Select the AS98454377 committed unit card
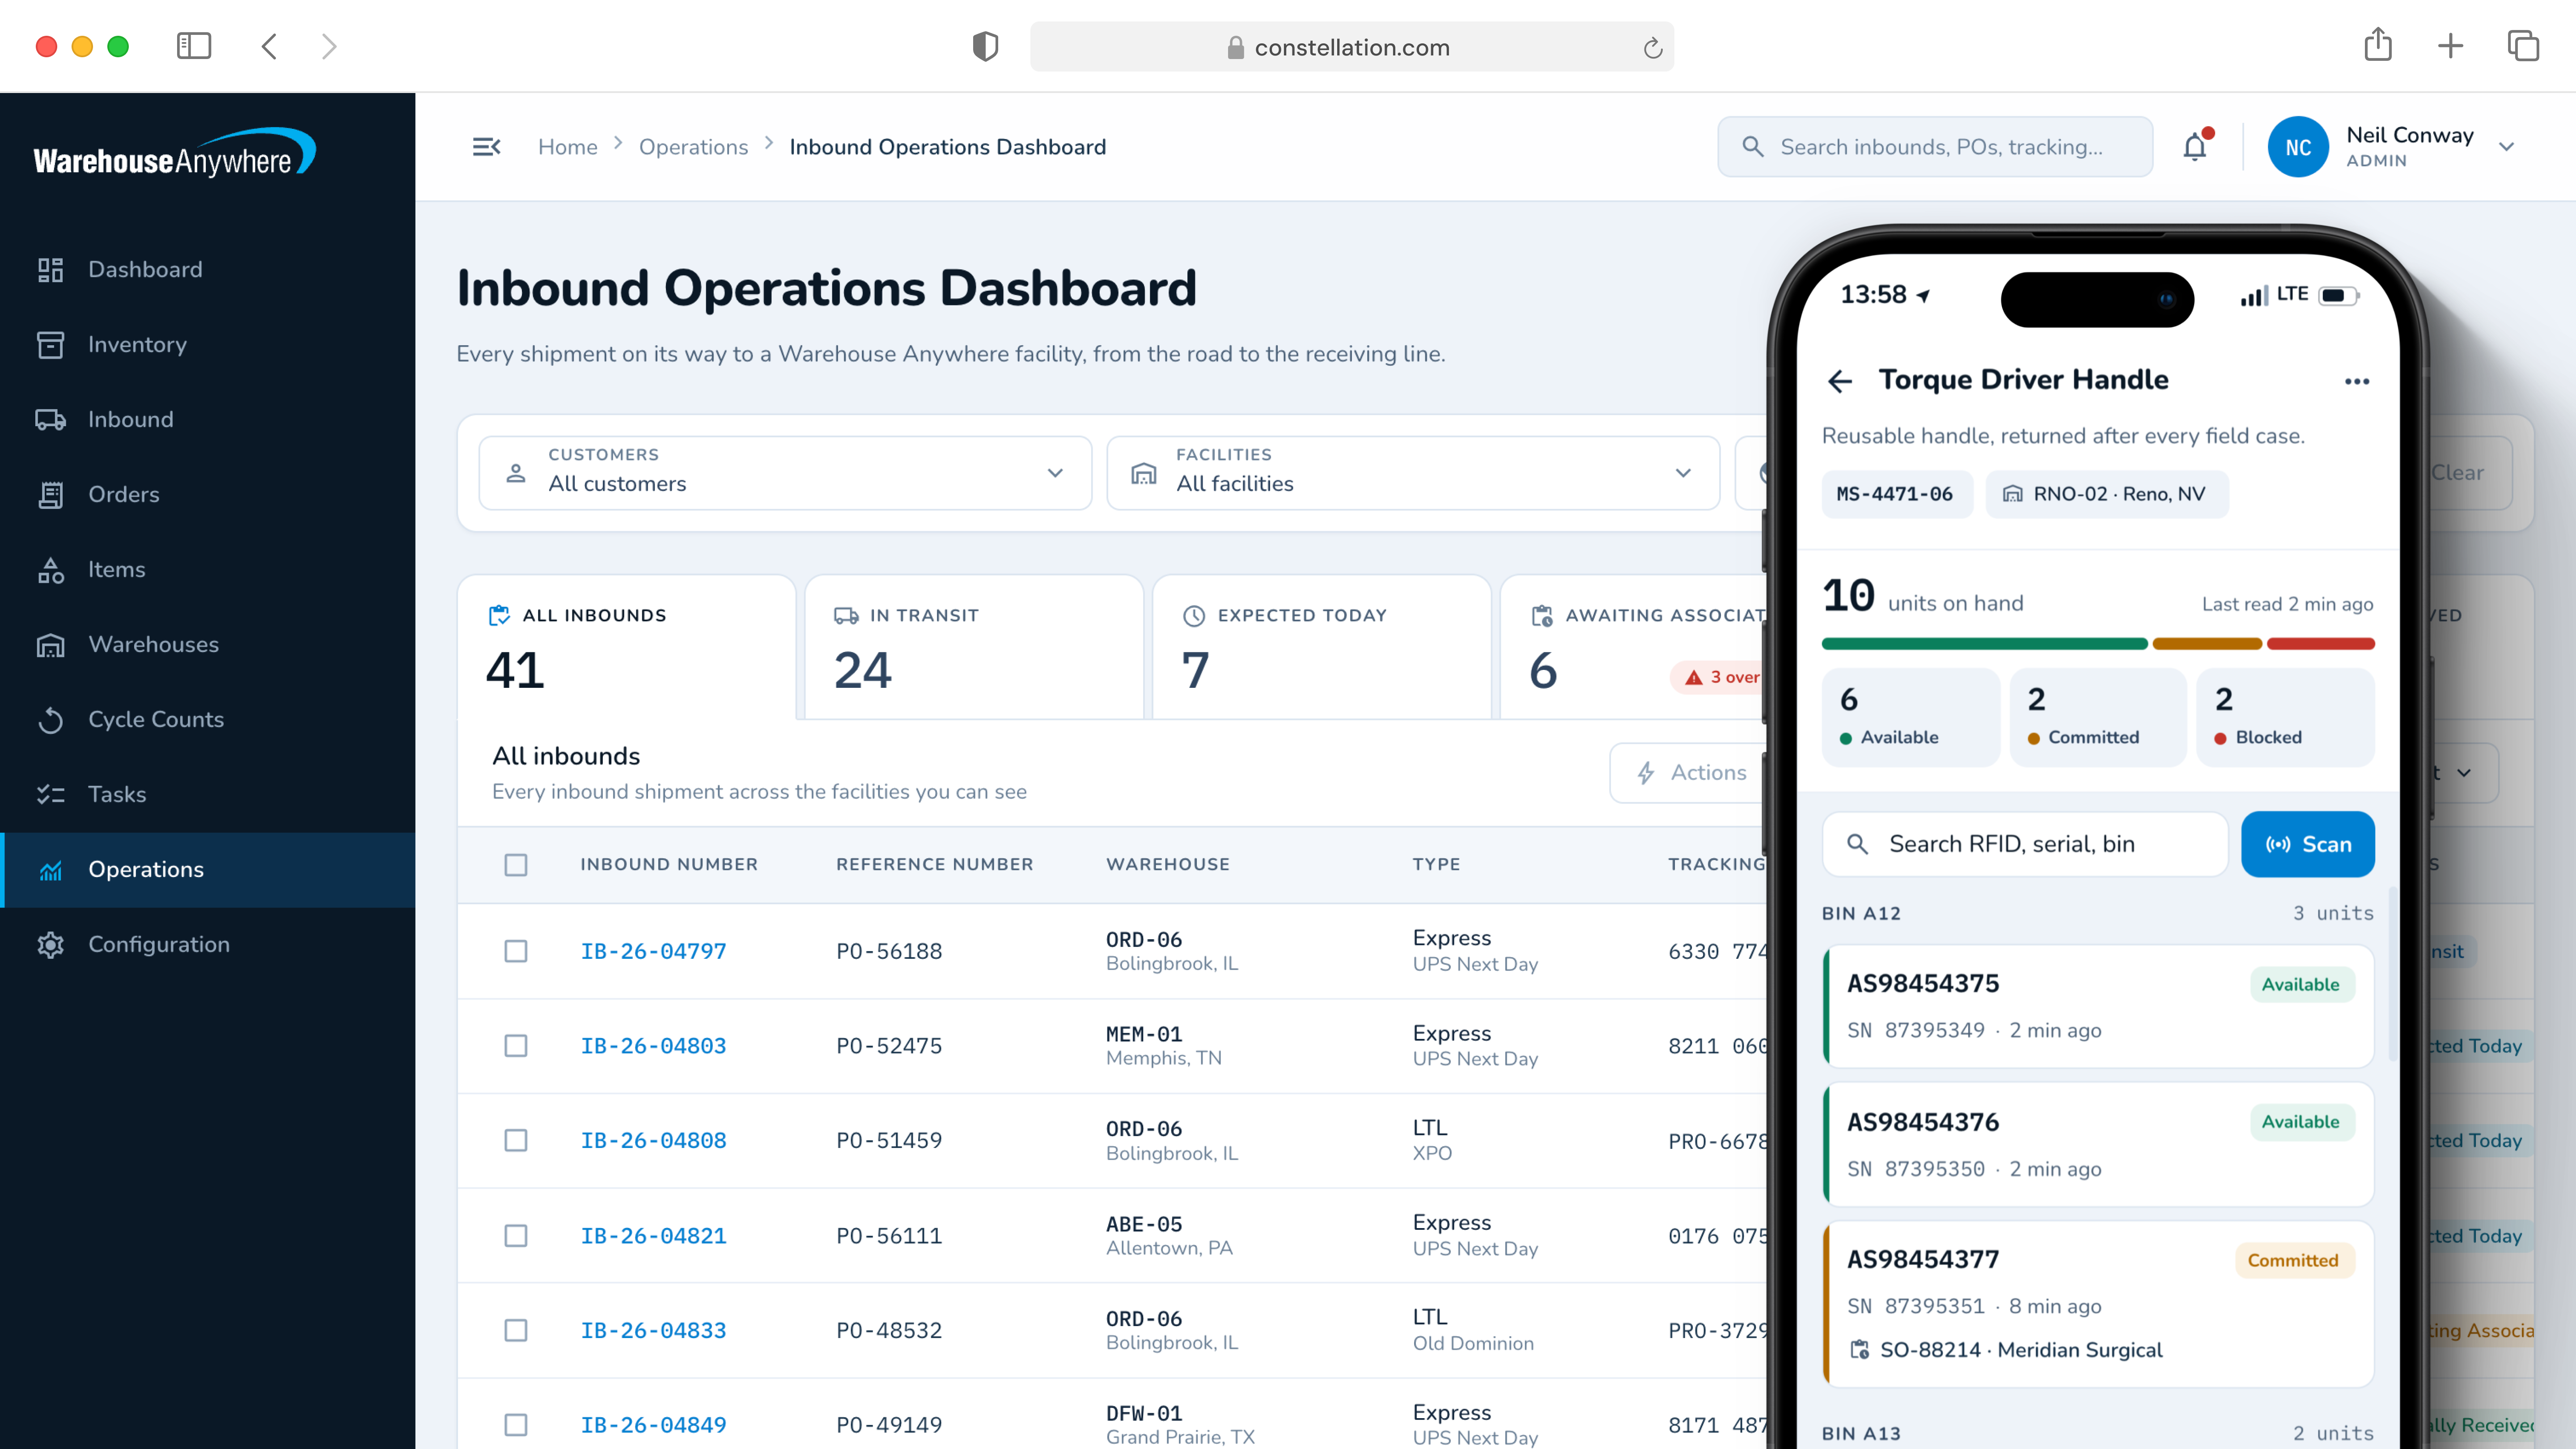 (x=2098, y=1304)
